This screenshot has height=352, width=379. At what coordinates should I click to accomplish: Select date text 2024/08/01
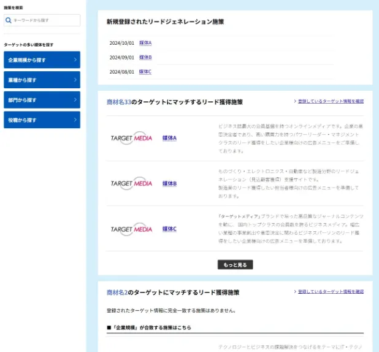pyautogui.click(x=122, y=72)
